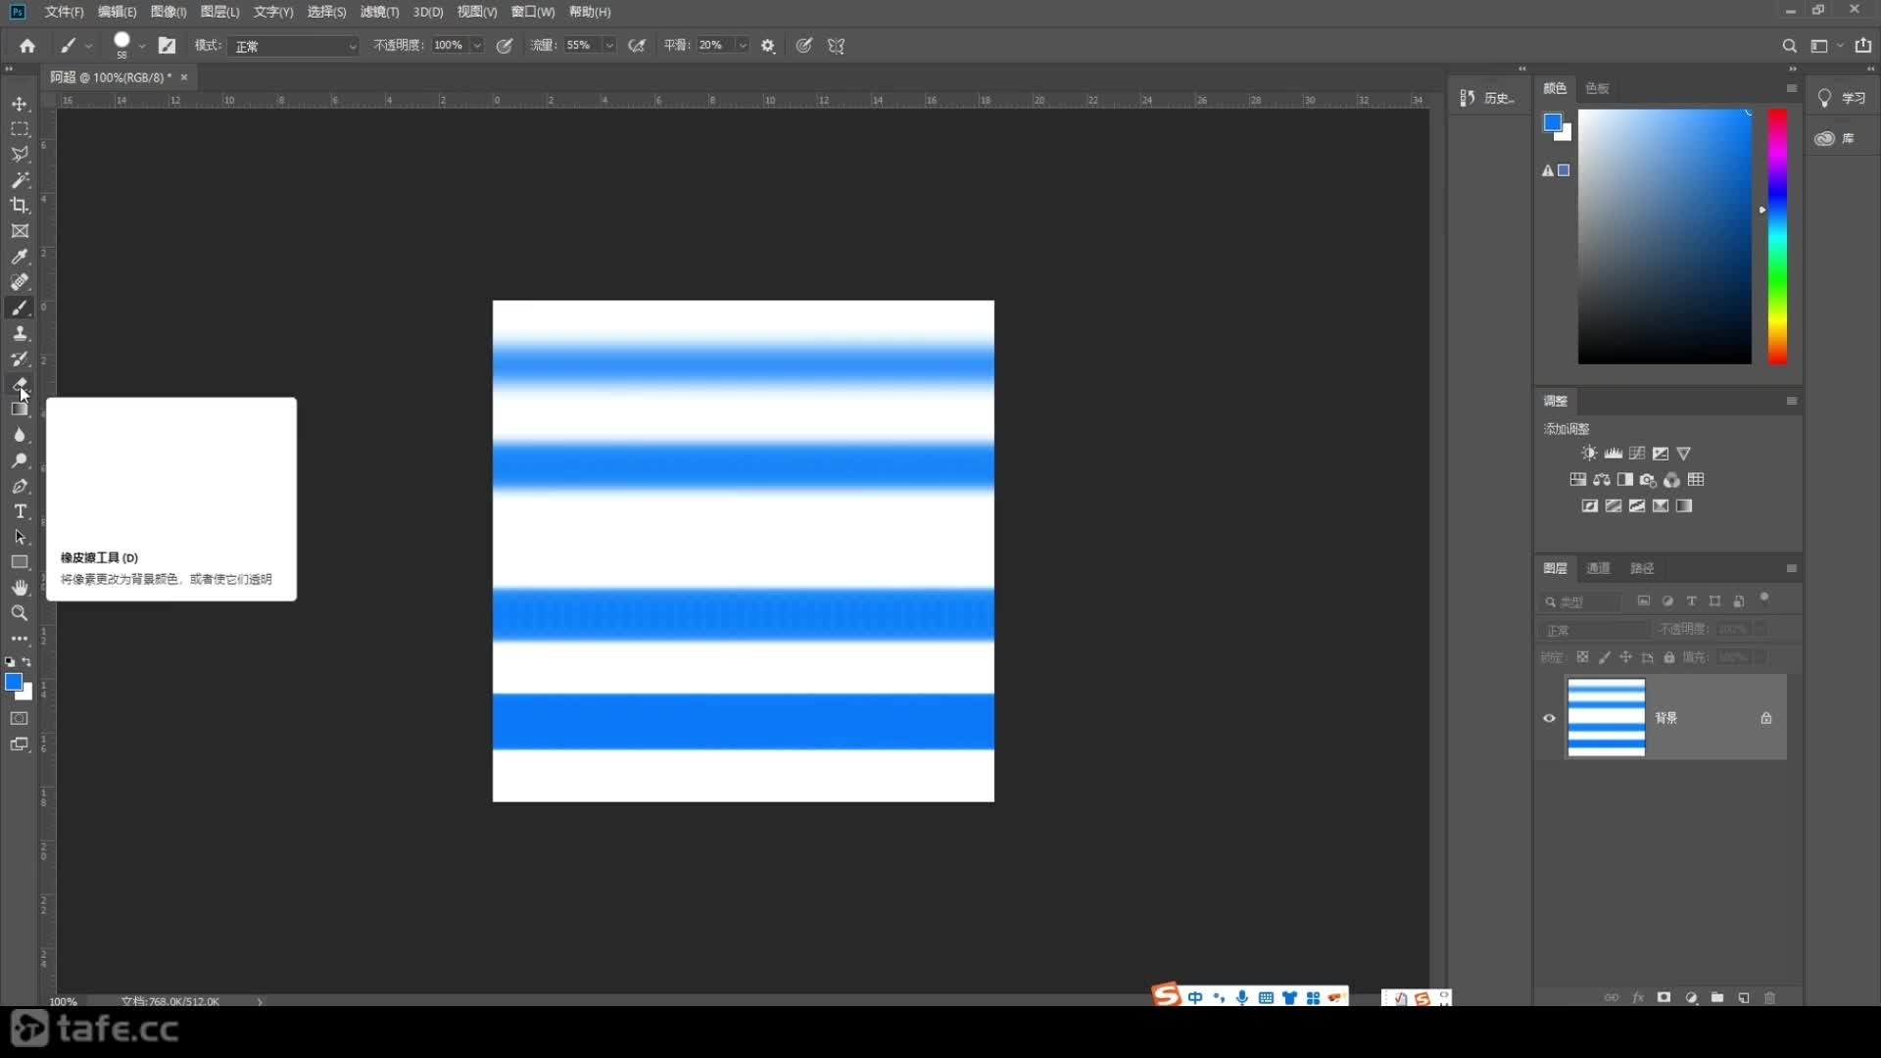Expand the opacity 100% dropdown arrow
This screenshot has height=1058, width=1881.
(477, 46)
